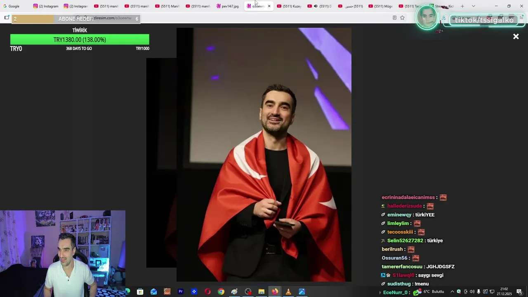Click the tiktok/tssigalko banner

(484, 20)
